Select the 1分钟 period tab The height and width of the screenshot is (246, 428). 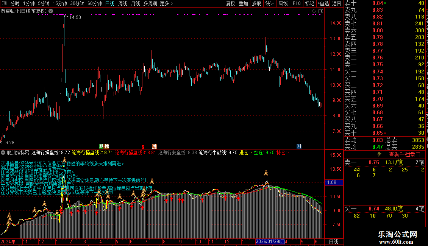point(29,3)
